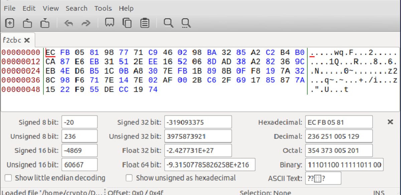Open the File menu
This screenshot has height=195, width=401.
coord(10,8)
